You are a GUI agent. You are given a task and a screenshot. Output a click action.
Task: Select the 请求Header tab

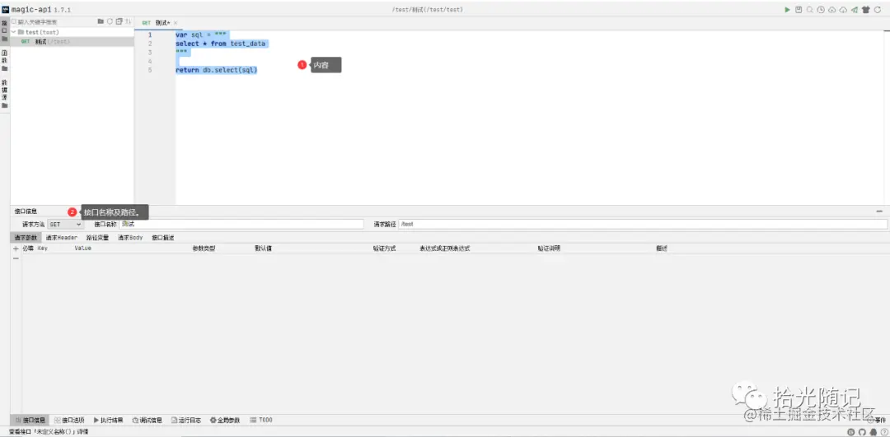61,238
